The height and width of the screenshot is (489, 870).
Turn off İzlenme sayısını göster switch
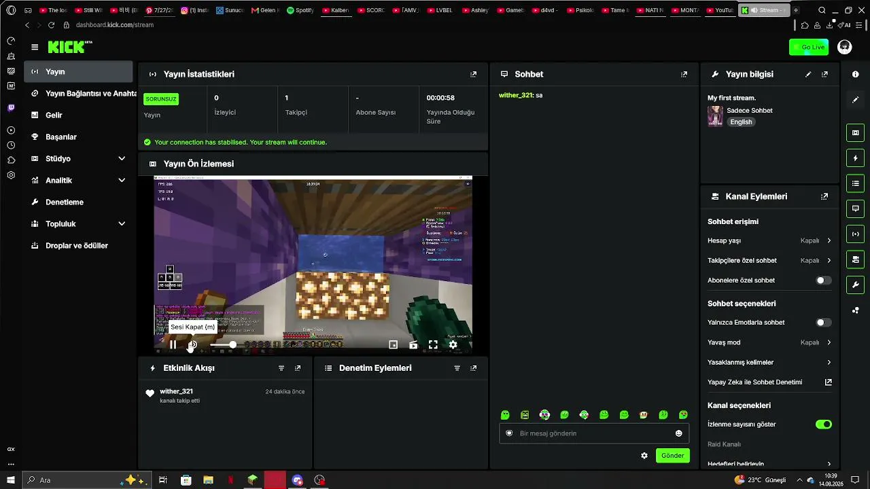click(x=823, y=424)
